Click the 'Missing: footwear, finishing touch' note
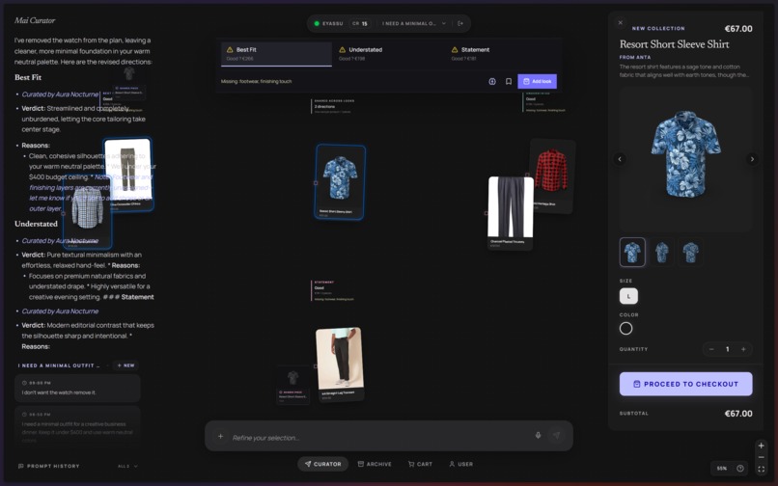Screen dimensions: 778x486 click(257, 81)
